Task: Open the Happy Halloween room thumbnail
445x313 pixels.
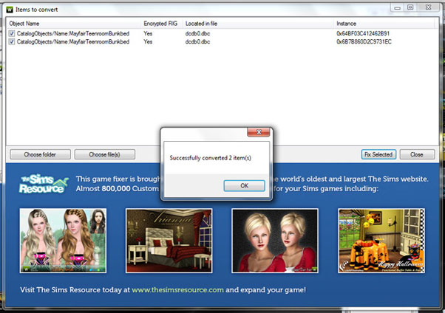Action: pos(381,241)
